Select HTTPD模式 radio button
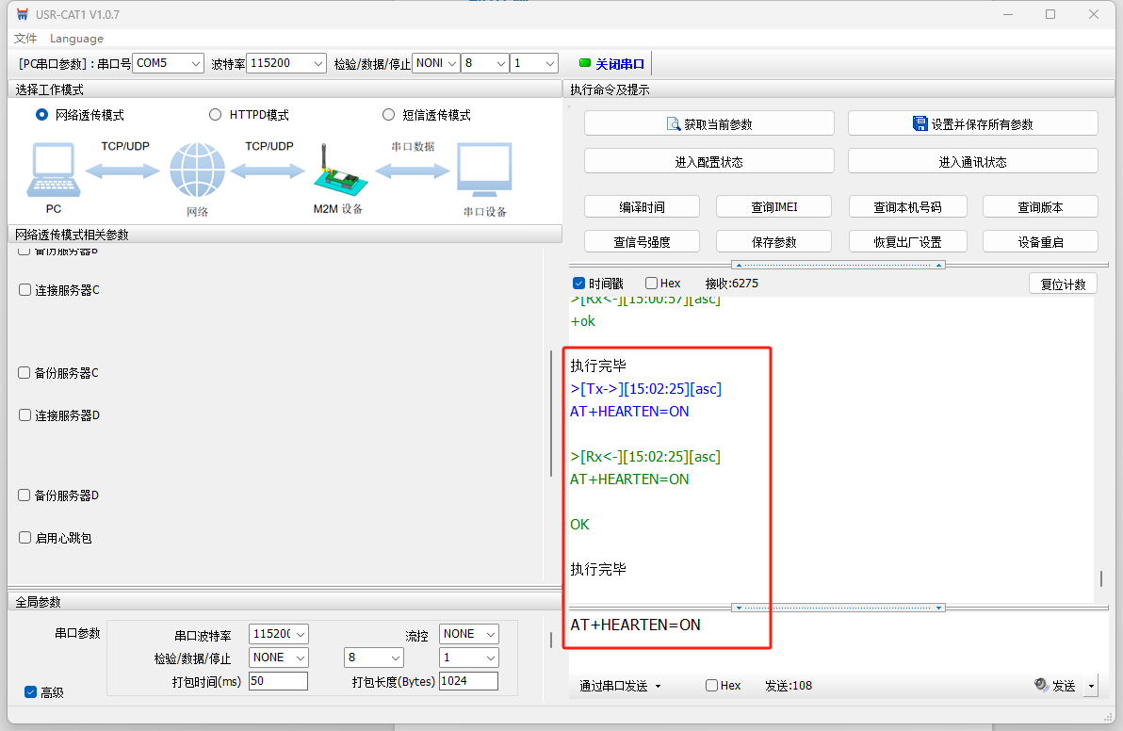The width and height of the screenshot is (1123, 731). (215, 115)
